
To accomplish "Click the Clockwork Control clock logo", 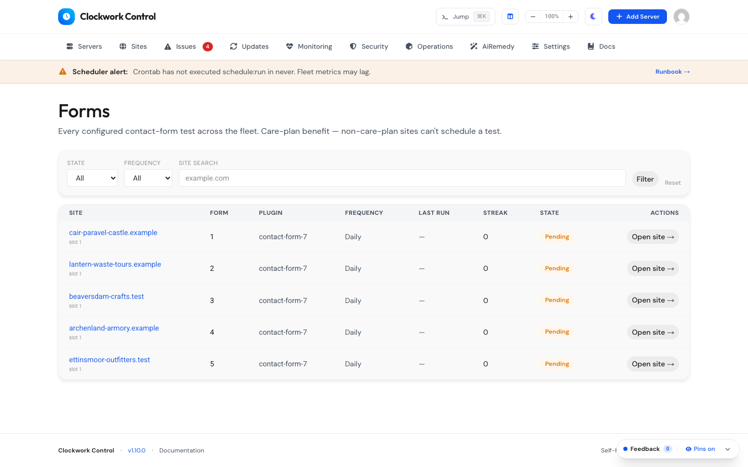I will click(66, 17).
